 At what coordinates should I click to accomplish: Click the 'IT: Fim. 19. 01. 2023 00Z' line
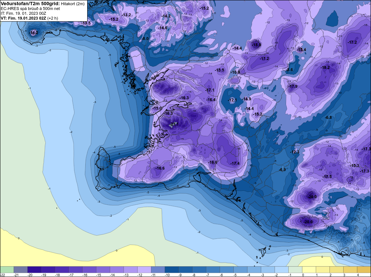point(23,13)
